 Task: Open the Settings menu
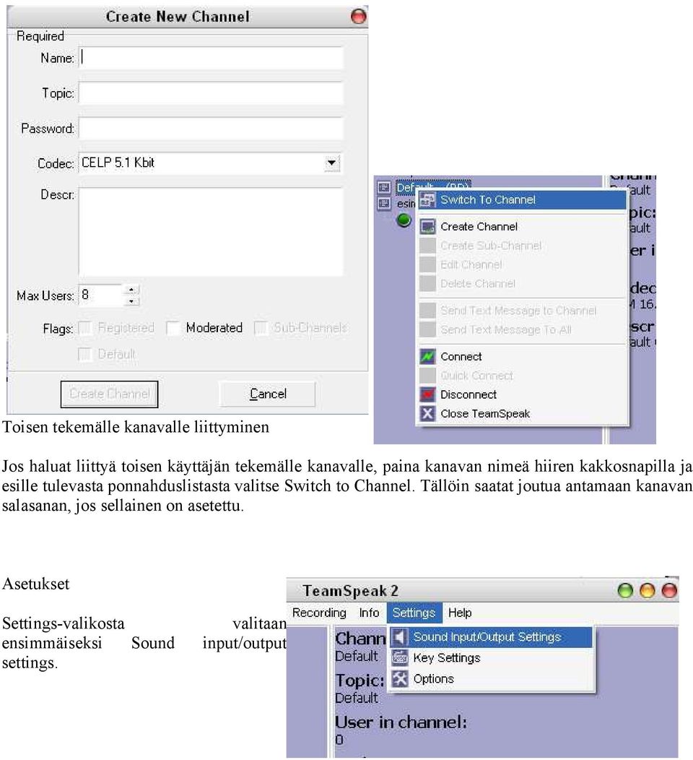coord(414,613)
